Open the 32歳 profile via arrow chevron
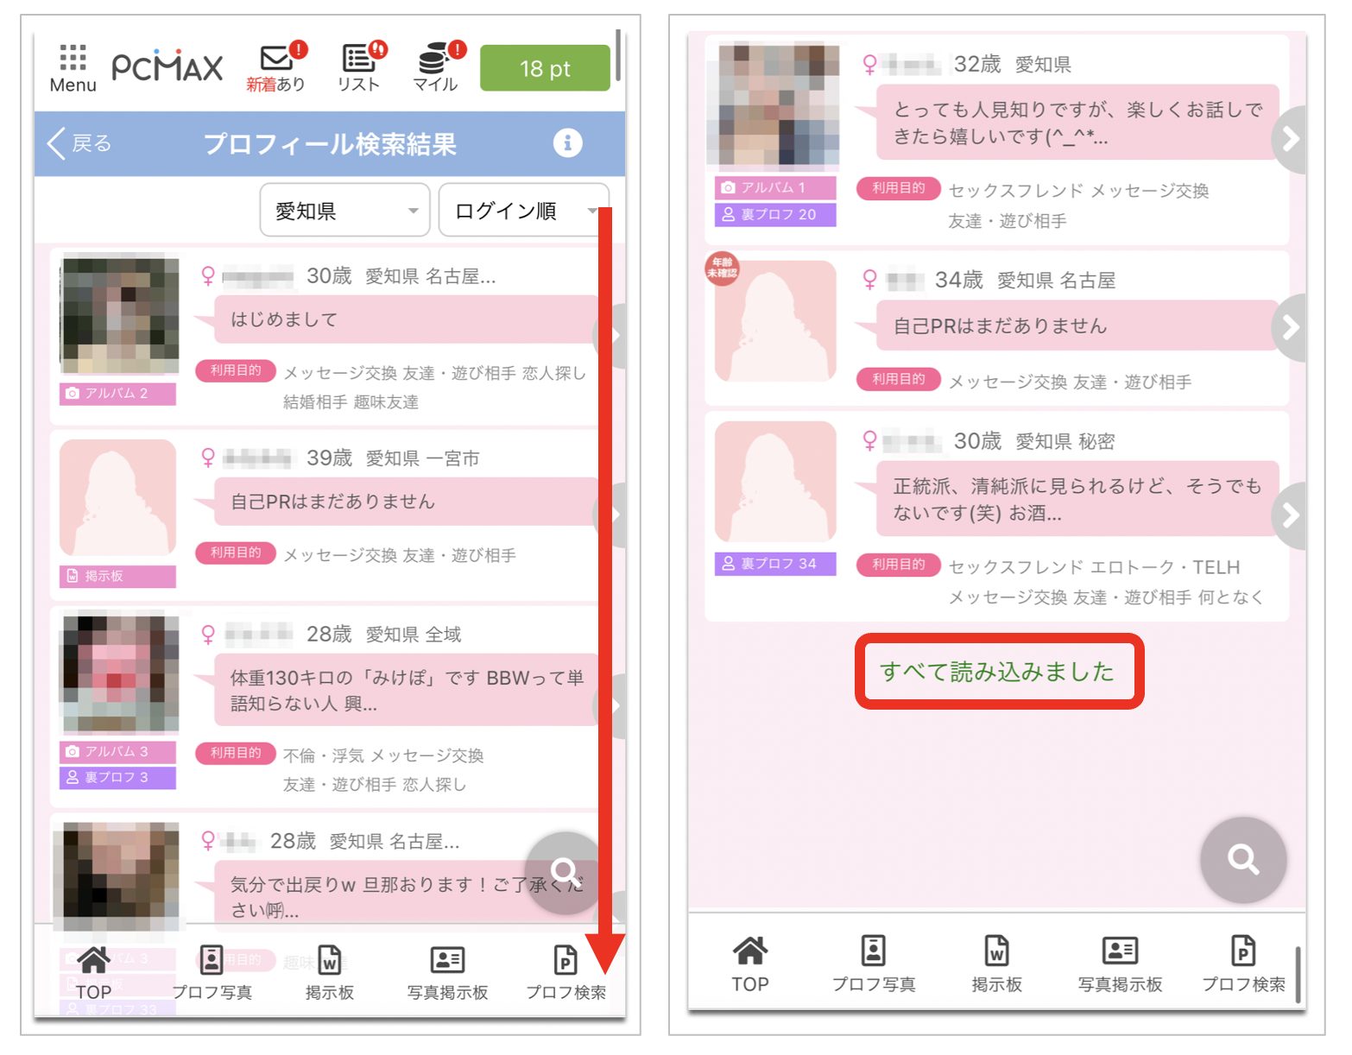Screen dimensions: 1352x1055 click(1290, 138)
